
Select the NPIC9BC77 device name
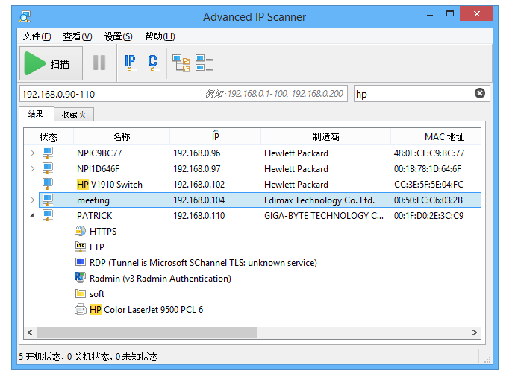[x=99, y=153]
